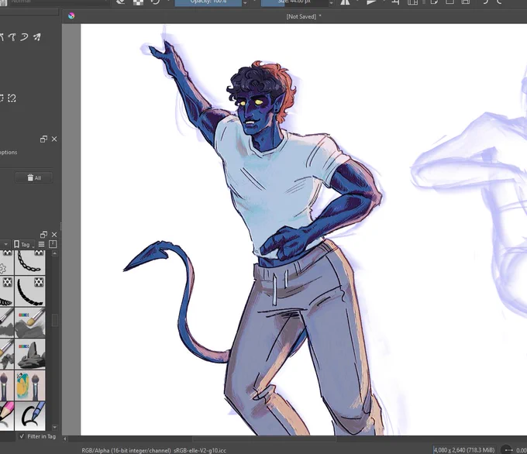Screen dimensions: 527x454
Task: Select the Dynamic Brush tool
Action: (24, 37)
